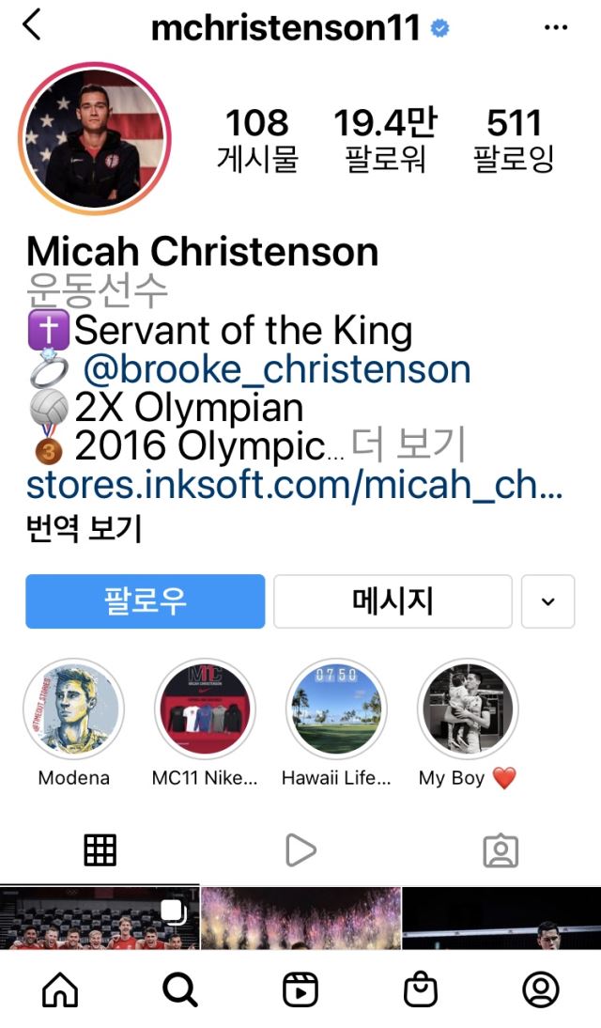The height and width of the screenshot is (1028, 601).
Task: Open the Shop bag icon
Action: [421, 989]
